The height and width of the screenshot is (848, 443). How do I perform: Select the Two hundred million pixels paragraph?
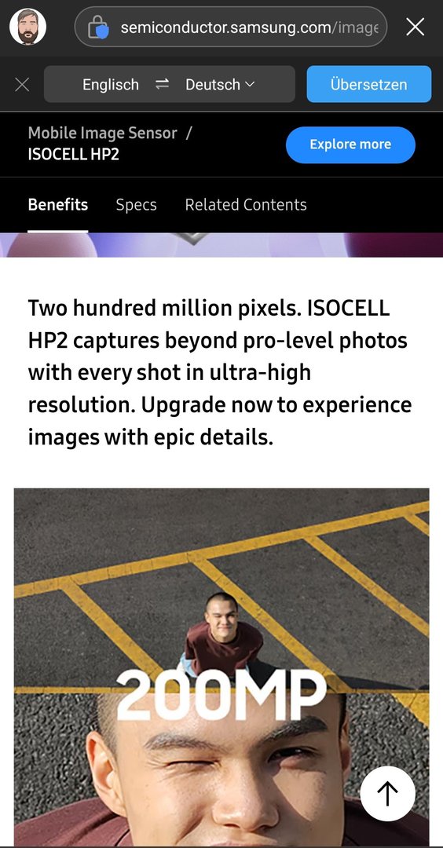point(220,373)
